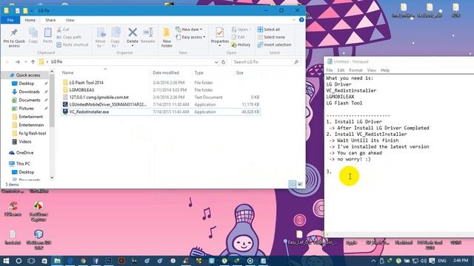Click the Delete X icon

[x=133, y=32]
